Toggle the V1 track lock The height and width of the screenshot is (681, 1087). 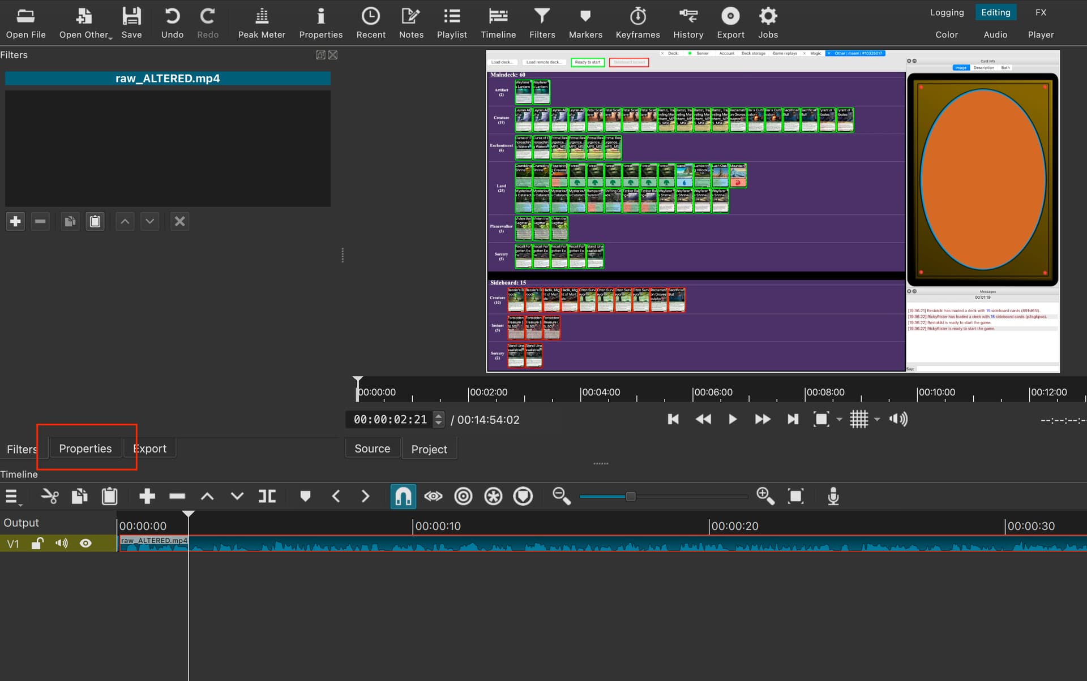click(x=37, y=543)
